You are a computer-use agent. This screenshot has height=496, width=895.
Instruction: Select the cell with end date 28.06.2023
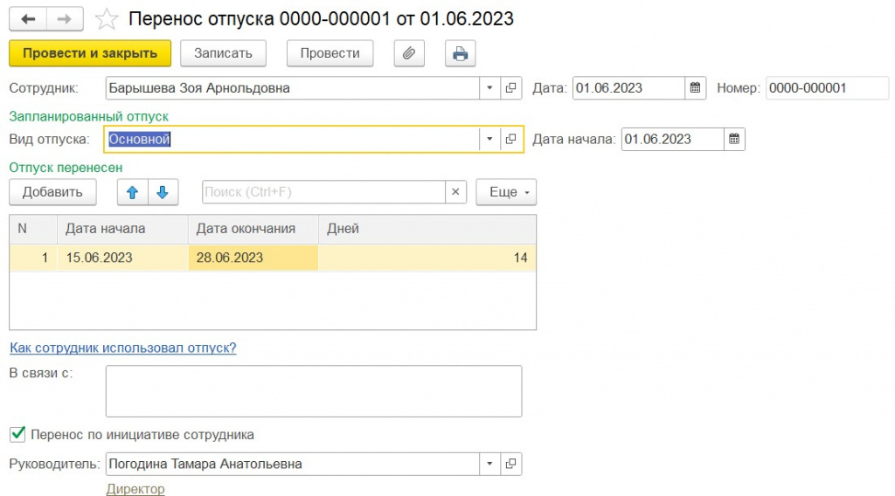click(253, 258)
